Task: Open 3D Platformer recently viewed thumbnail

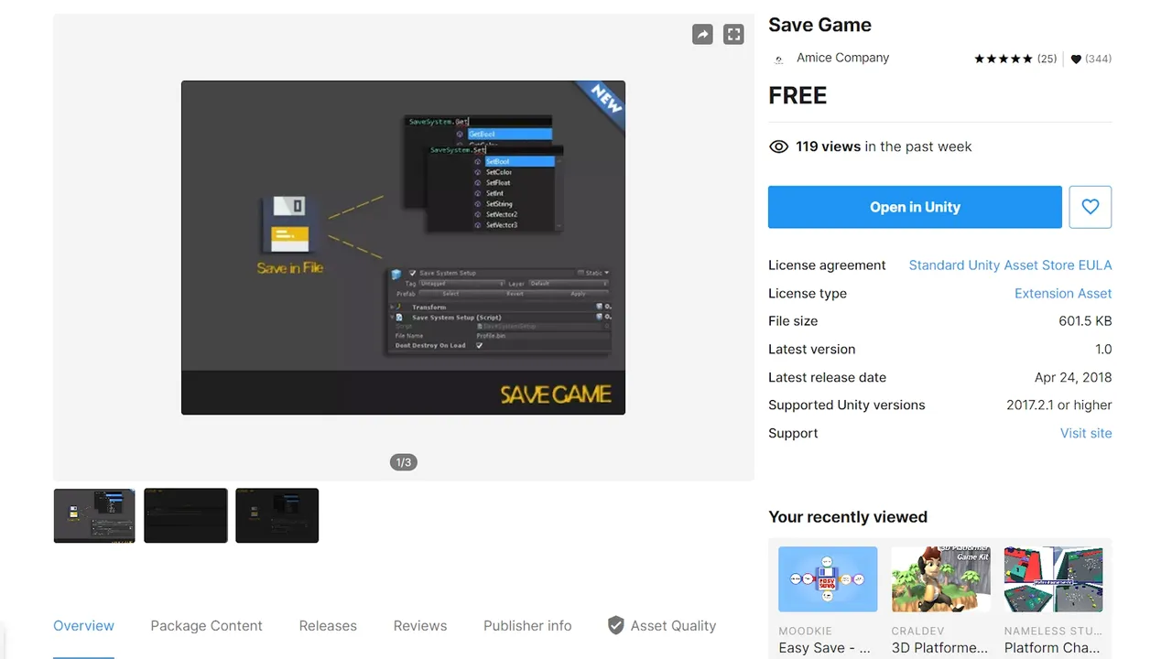Action: click(x=940, y=579)
